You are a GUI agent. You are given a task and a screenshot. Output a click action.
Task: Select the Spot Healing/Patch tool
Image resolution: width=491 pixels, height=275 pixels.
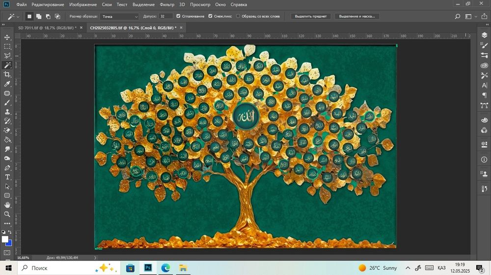click(7, 93)
